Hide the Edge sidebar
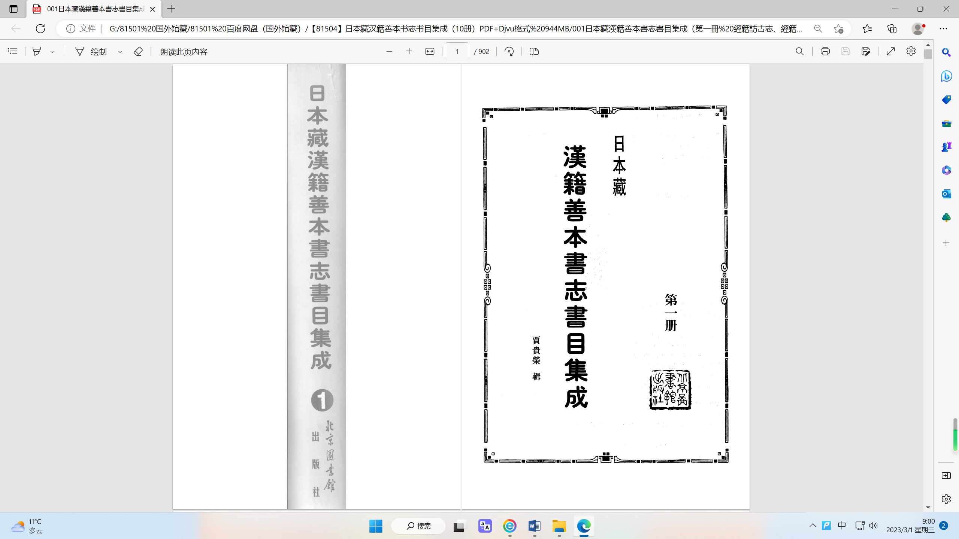The height and width of the screenshot is (539, 959). pos(946,475)
